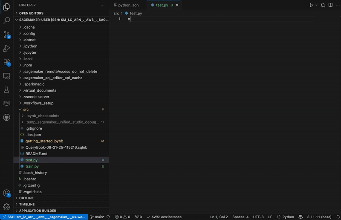Screen dimensions: 341x220
Task: Collapse the src folder
Action: coord(26,110)
